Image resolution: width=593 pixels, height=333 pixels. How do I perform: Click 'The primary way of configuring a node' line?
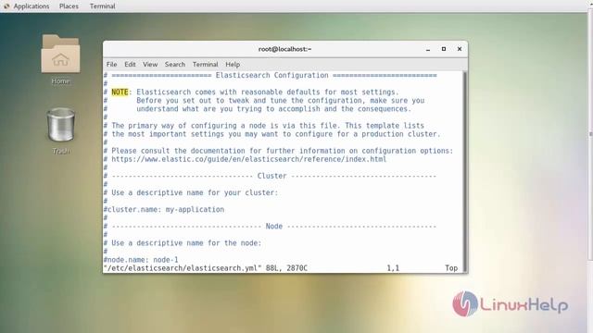tap(263, 126)
